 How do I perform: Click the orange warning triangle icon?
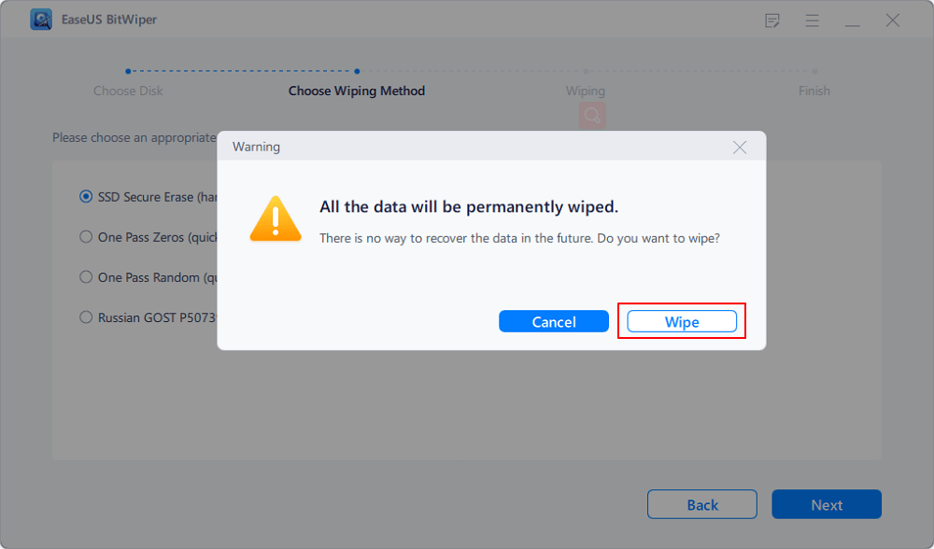coord(276,219)
